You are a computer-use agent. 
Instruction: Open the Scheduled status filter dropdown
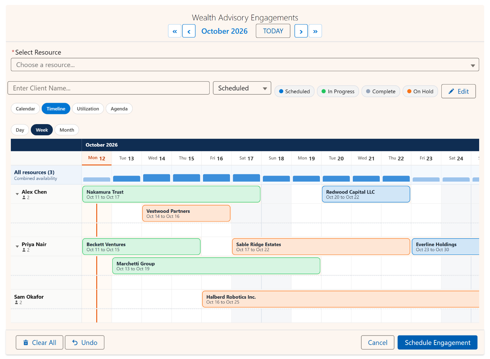pos(242,88)
